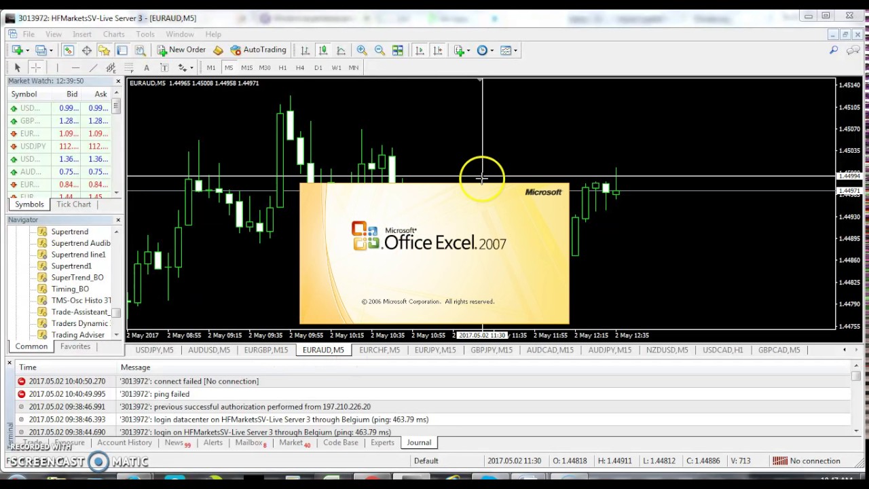Screen dimensions: 869x489
Task: Pick the vertical line drawing tool
Action: coord(58,68)
